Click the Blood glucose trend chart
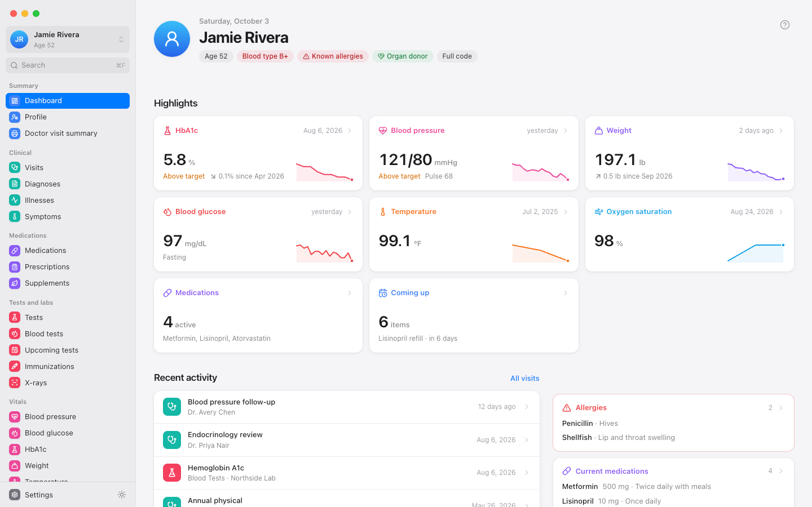Image resolution: width=812 pixels, height=507 pixels. click(x=325, y=253)
